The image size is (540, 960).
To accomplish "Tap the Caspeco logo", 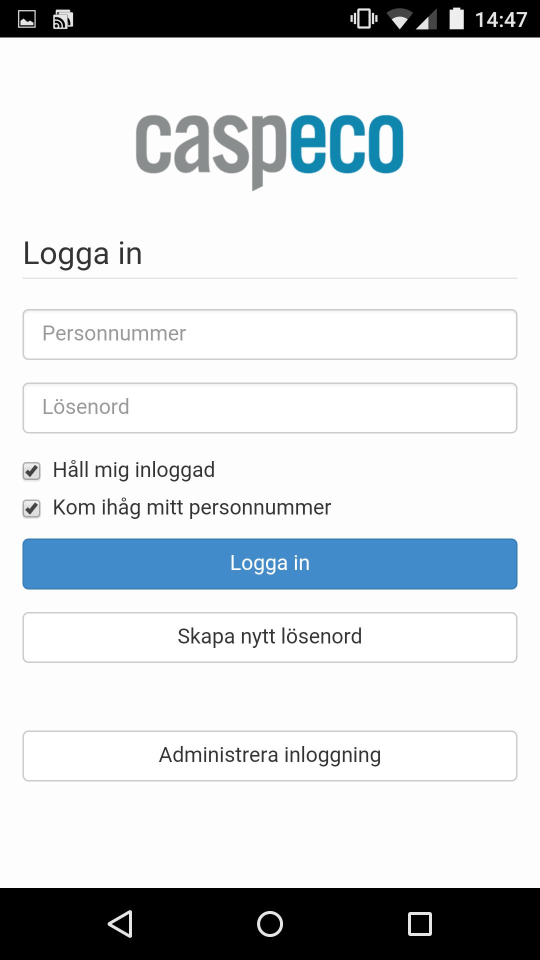I will point(269,152).
